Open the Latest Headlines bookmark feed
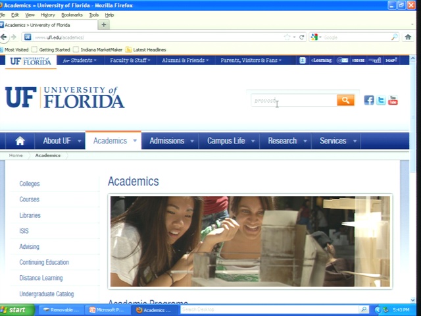 (146, 50)
